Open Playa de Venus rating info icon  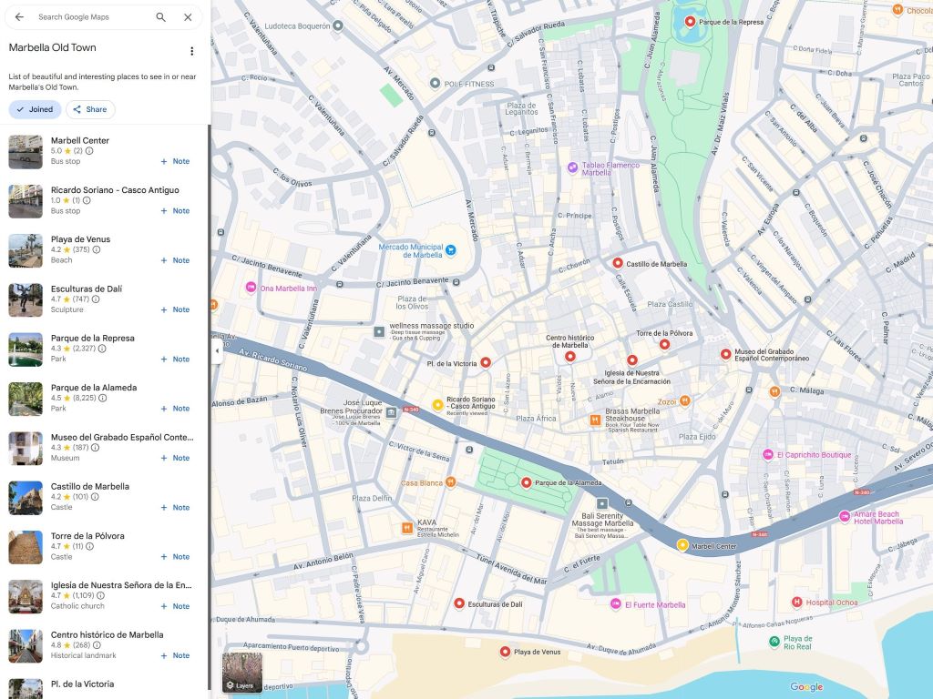[x=97, y=249]
